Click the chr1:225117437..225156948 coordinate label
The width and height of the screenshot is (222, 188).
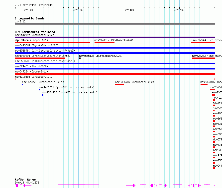click(34, 5)
